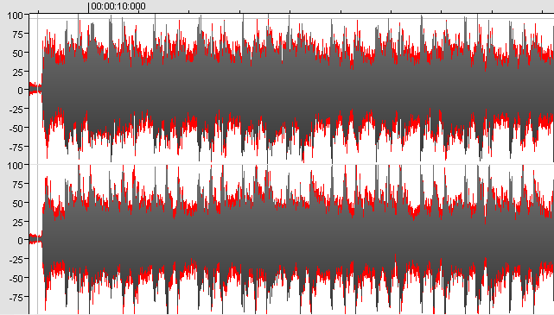The image size is (554, 315).
Task: Click the 25 label on lower channel scale
Action: tap(17, 223)
